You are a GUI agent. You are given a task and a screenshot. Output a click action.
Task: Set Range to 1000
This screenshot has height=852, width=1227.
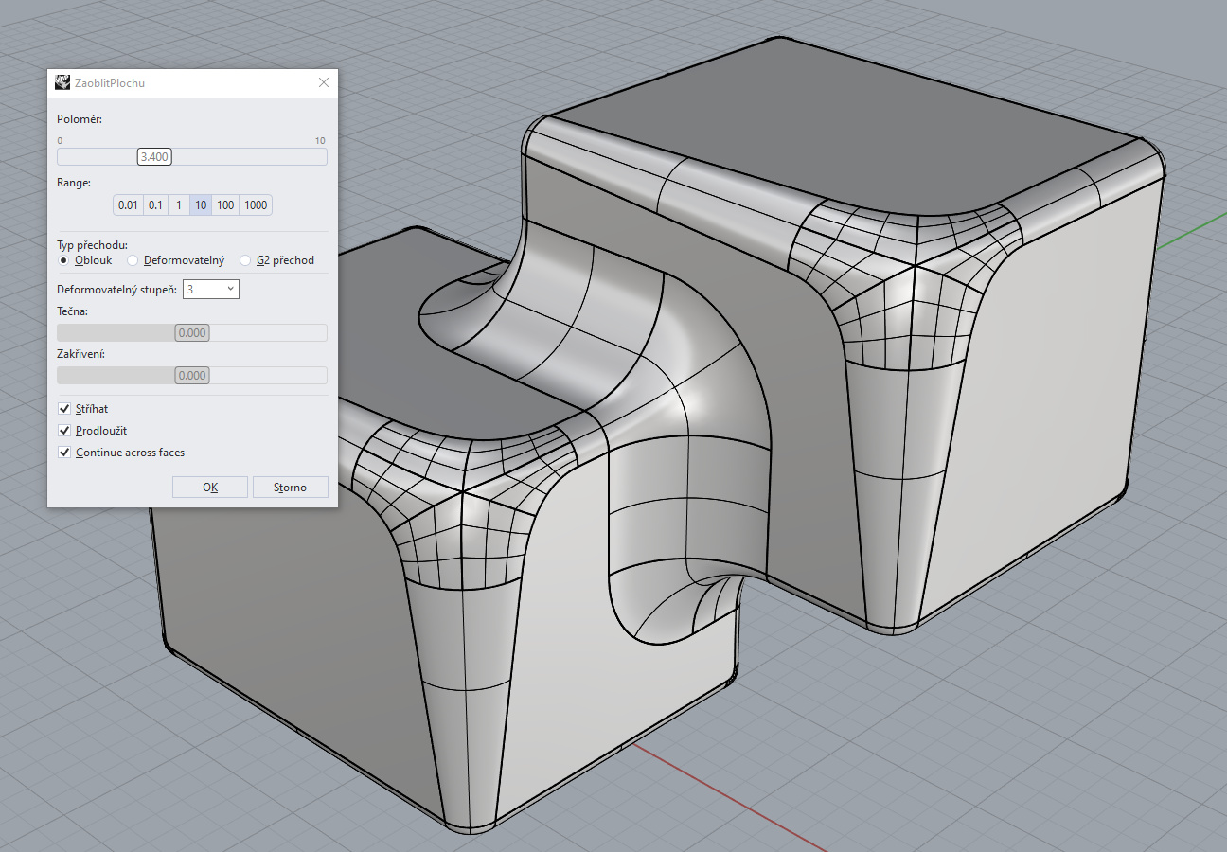[x=256, y=205]
